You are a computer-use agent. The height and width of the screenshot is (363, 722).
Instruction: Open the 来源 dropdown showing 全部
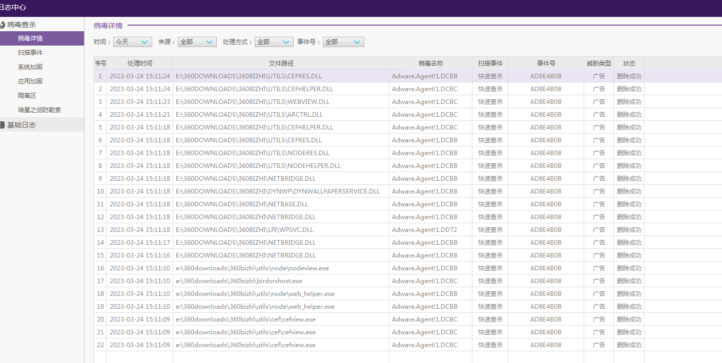197,42
